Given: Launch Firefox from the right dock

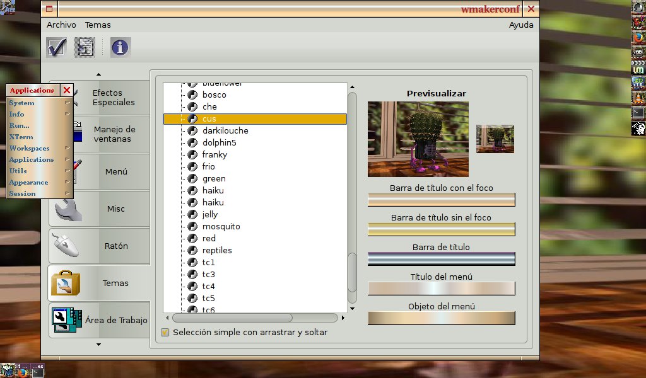Looking at the screenshot, I should [x=638, y=38].
